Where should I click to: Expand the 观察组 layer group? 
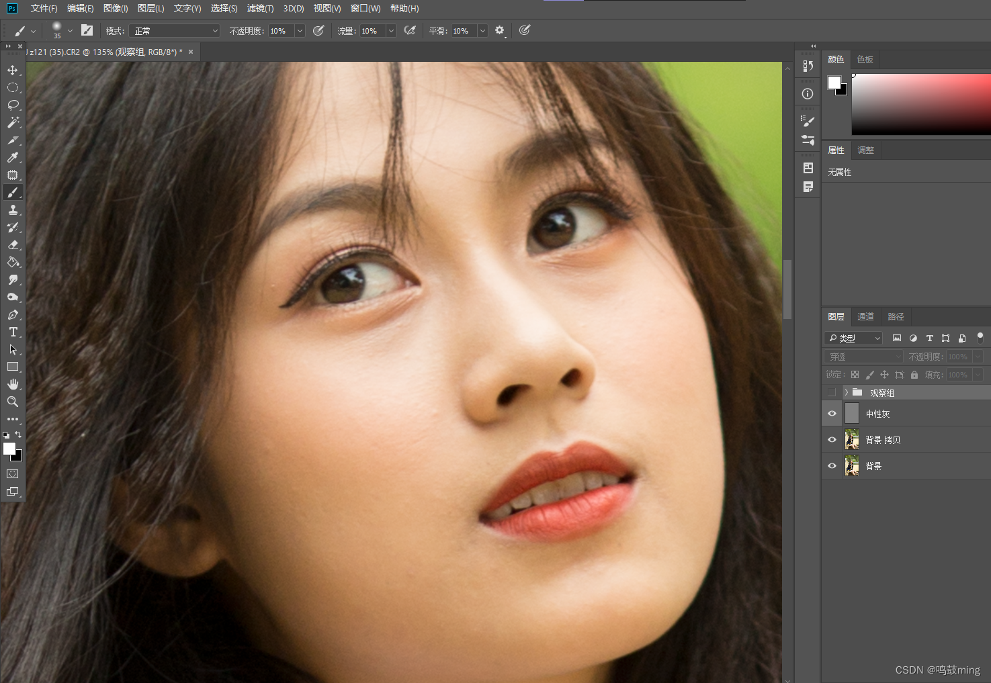pos(847,392)
